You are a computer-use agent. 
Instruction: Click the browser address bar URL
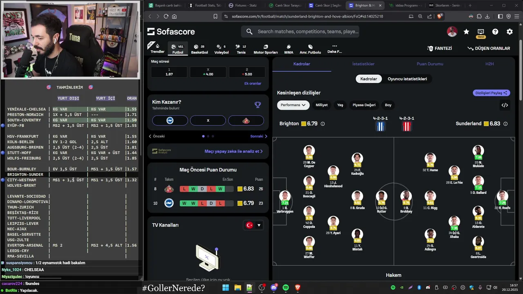(307, 16)
